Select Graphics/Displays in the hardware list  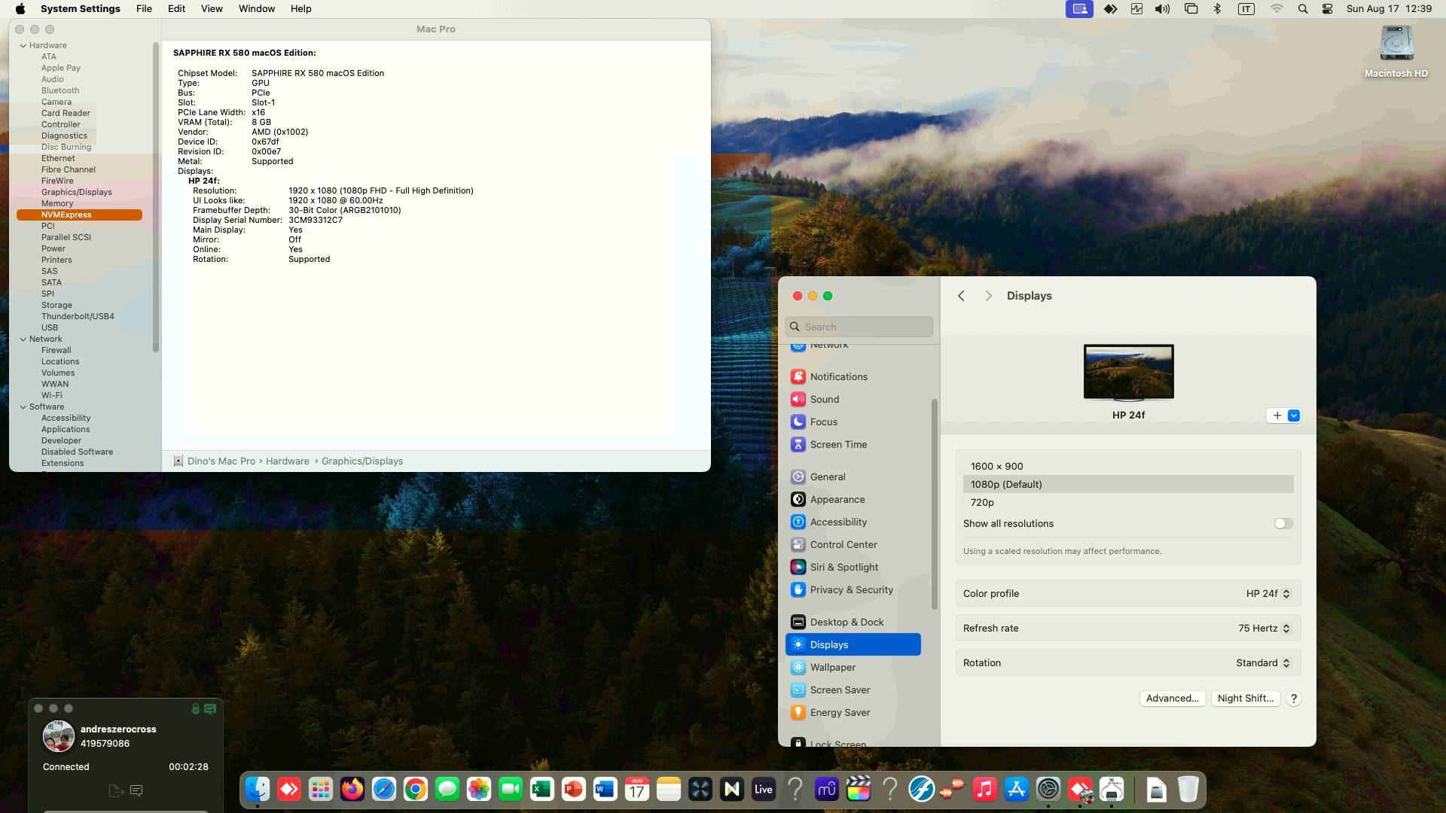(x=77, y=192)
